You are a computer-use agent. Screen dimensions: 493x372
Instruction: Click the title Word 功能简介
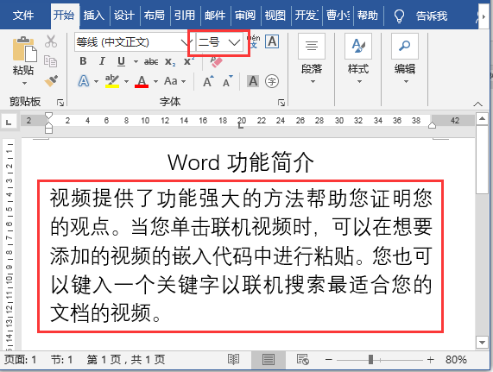(241, 162)
